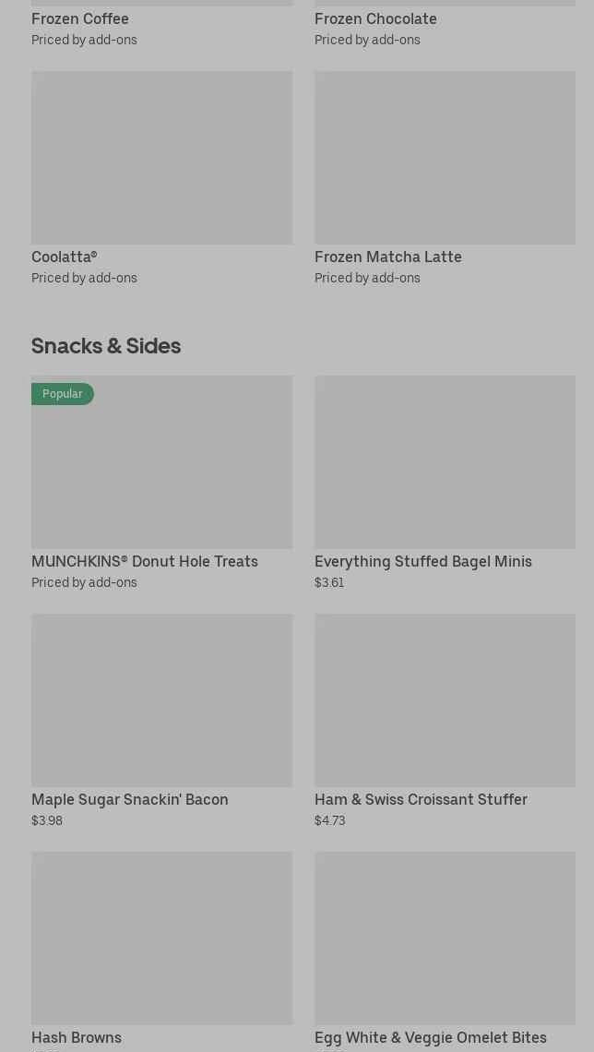The width and height of the screenshot is (594, 1052).
Task: Open the Frozen Coffee item
Action: pyautogui.click(x=80, y=18)
